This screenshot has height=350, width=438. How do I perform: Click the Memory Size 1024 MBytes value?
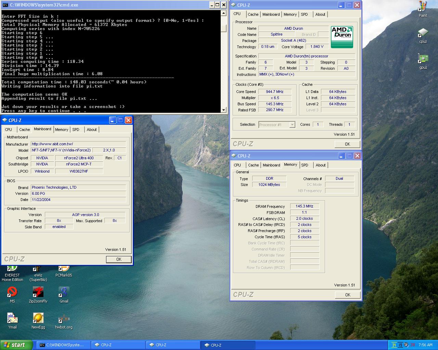coord(269,185)
